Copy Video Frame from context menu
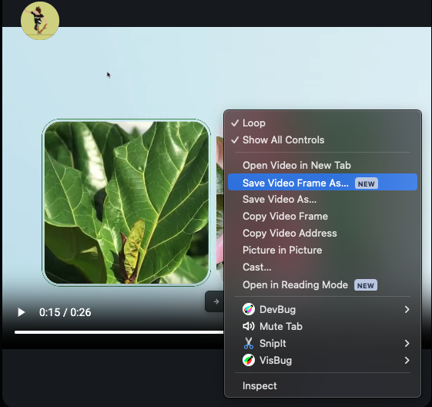The width and height of the screenshot is (432, 407). click(323, 216)
